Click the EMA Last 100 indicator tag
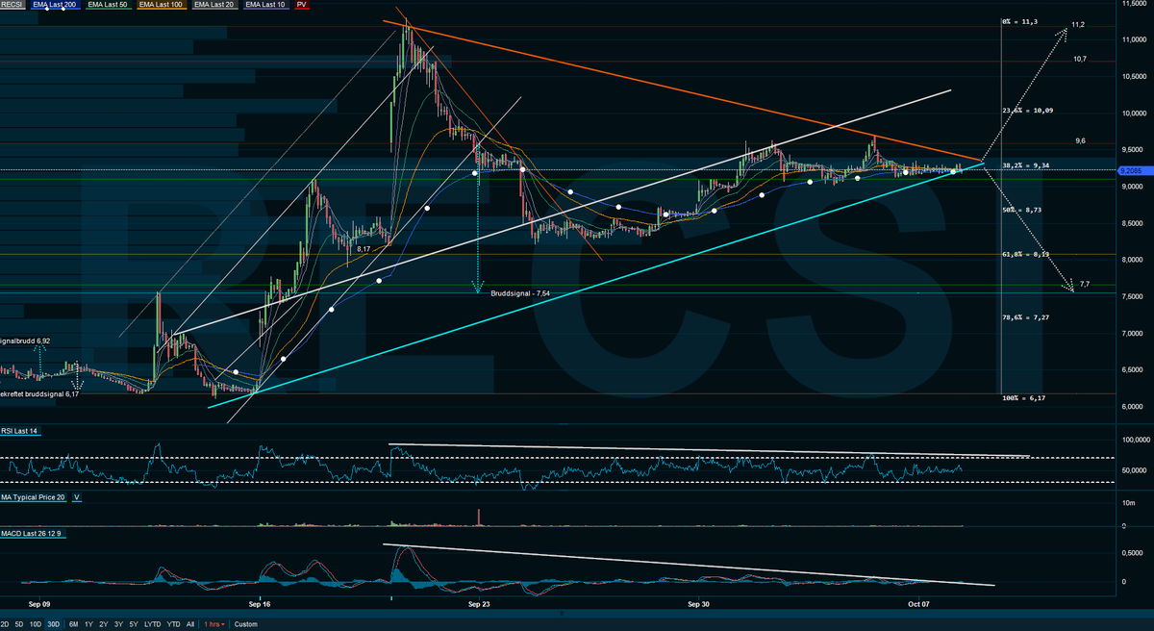This screenshot has width=1154, height=631. coord(163,5)
